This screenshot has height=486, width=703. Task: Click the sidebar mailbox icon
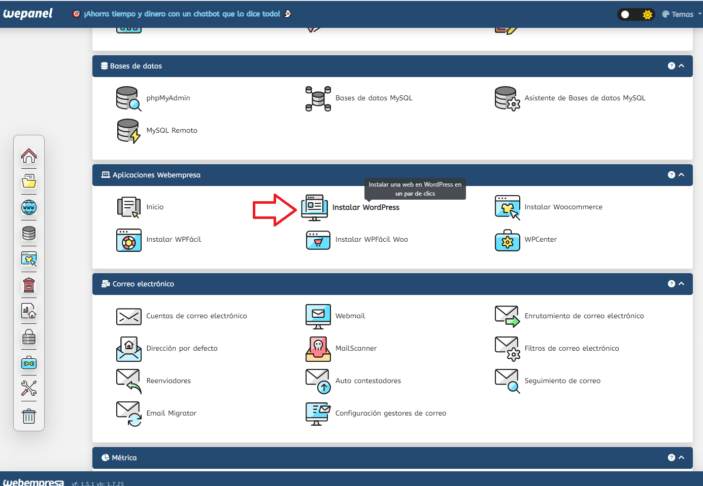(29, 285)
